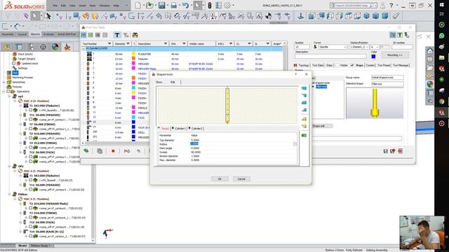The width and height of the screenshot is (449, 252).
Task: Switch to the Cylinder 2 tab in Shaped tools
Action: [197, 129]
